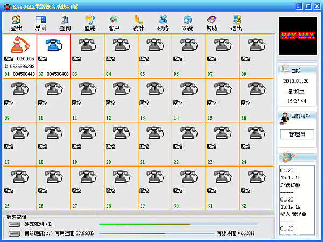
Task: Click line 02 number 034586480
Action: coord(58,74)
